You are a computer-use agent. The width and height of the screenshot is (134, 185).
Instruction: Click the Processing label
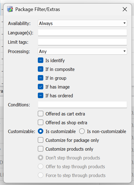[x=19, y=52]
